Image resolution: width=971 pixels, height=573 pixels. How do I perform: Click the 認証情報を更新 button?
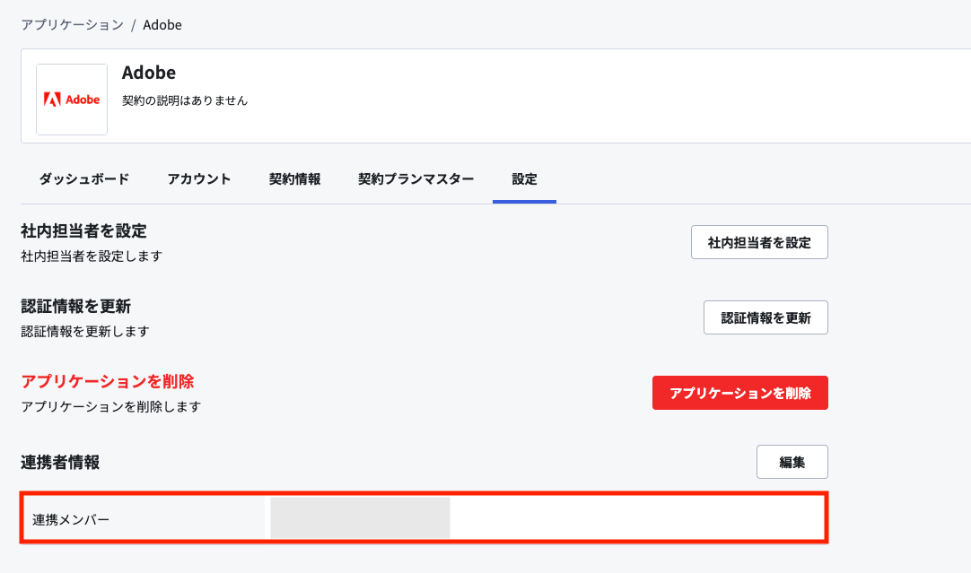pyautogui.click(x=765, y=318)
